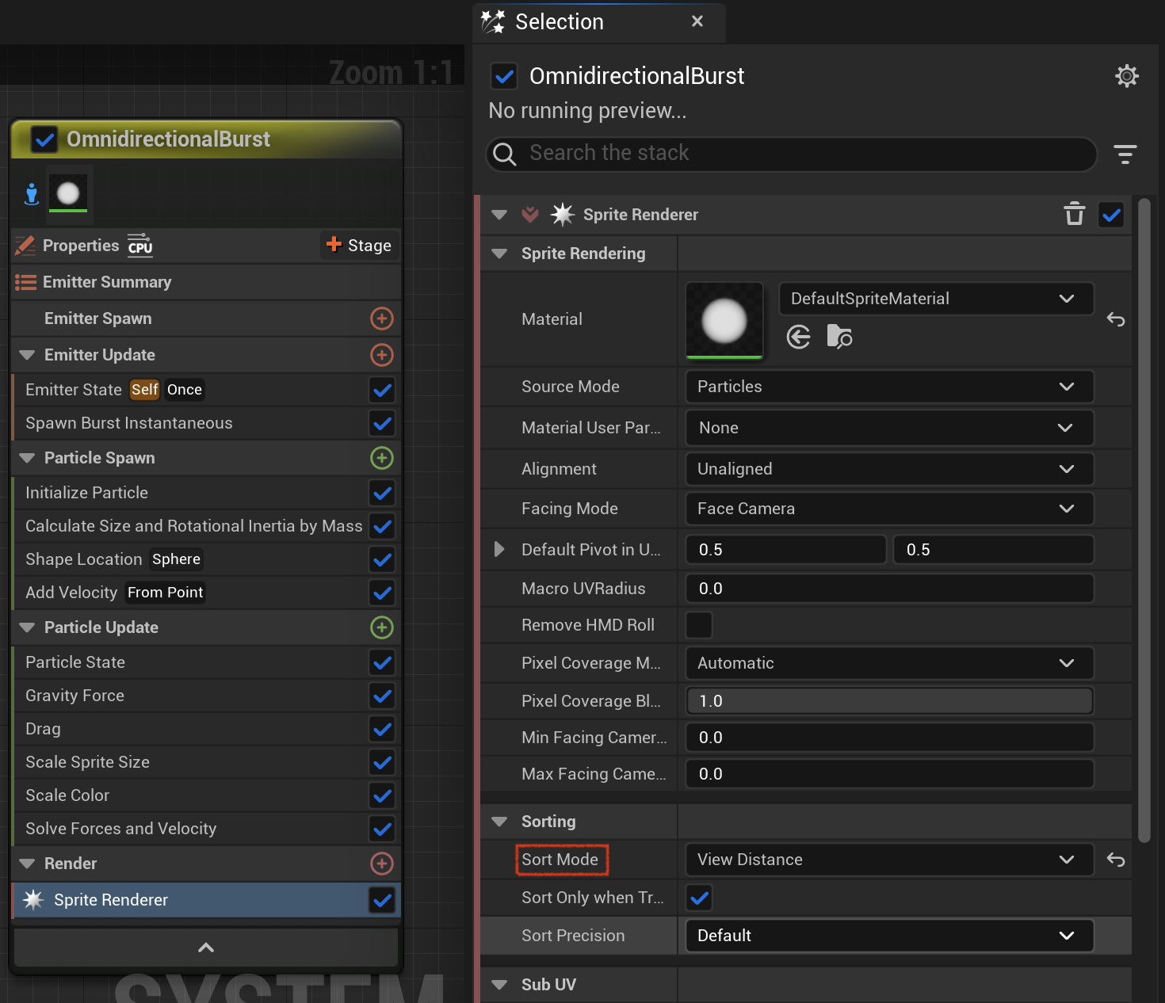This screenshot has height=1003, width=1165.
Task: Delete the Sprite Renderer using the trash icon
Action: (x=1074, y=214)
